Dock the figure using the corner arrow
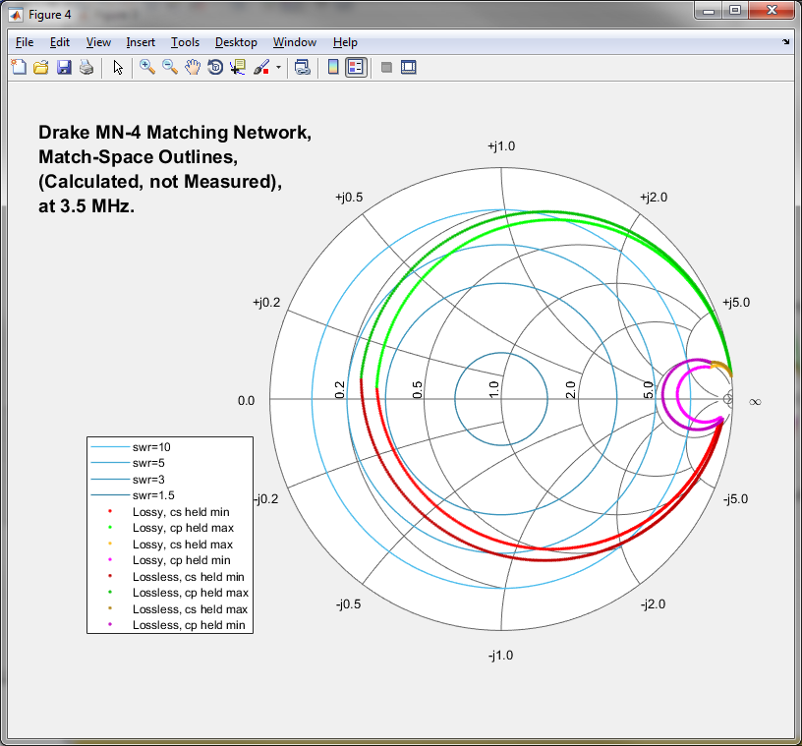 [x=785, y=42]
